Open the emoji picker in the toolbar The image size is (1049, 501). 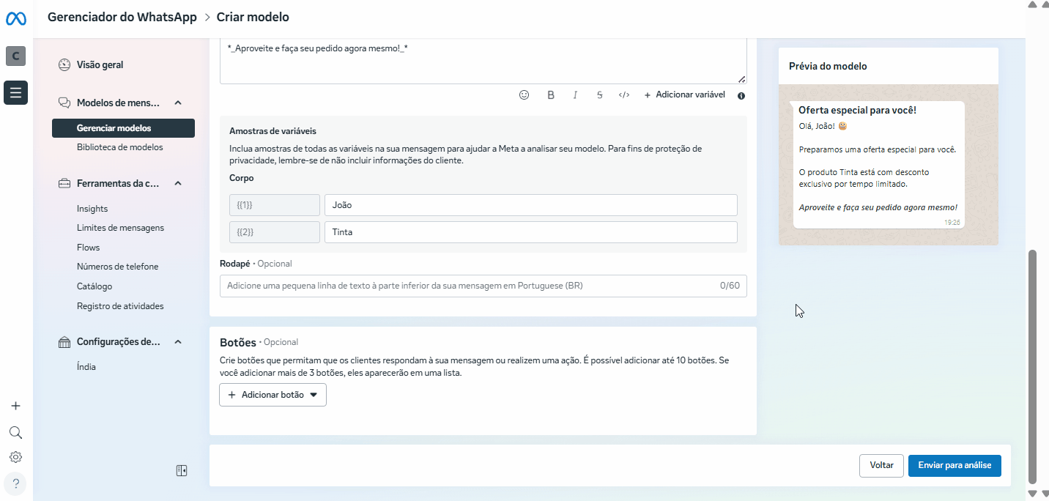click(x=524, y=95)
